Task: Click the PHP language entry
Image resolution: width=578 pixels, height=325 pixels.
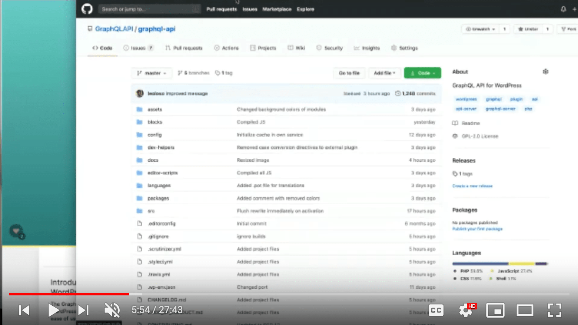Action: coord(468,271)
